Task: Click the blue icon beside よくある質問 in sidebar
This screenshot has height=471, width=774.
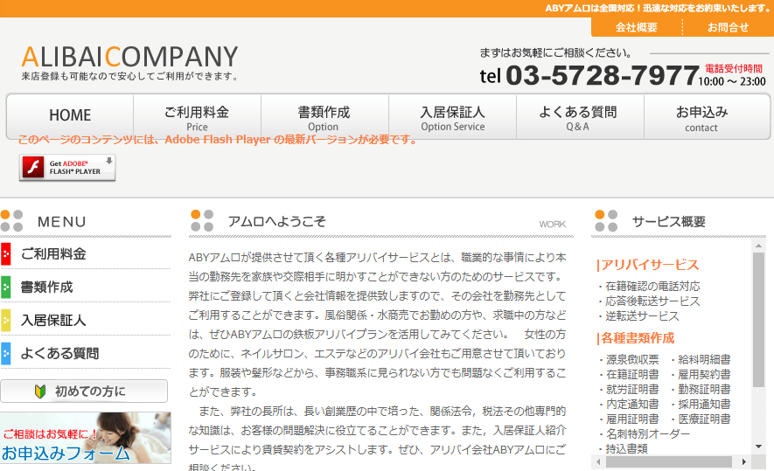Action: tap(6, 354)
